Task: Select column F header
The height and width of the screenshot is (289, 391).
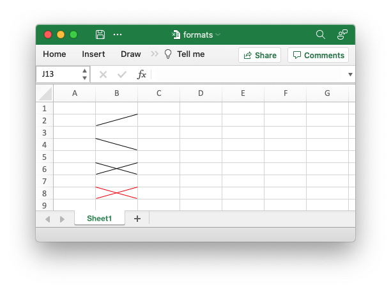Action: pos(286,93)
